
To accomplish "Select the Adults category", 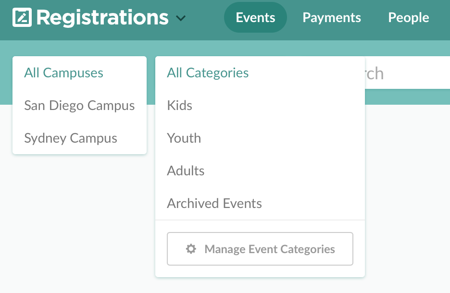I will (186, 171).
